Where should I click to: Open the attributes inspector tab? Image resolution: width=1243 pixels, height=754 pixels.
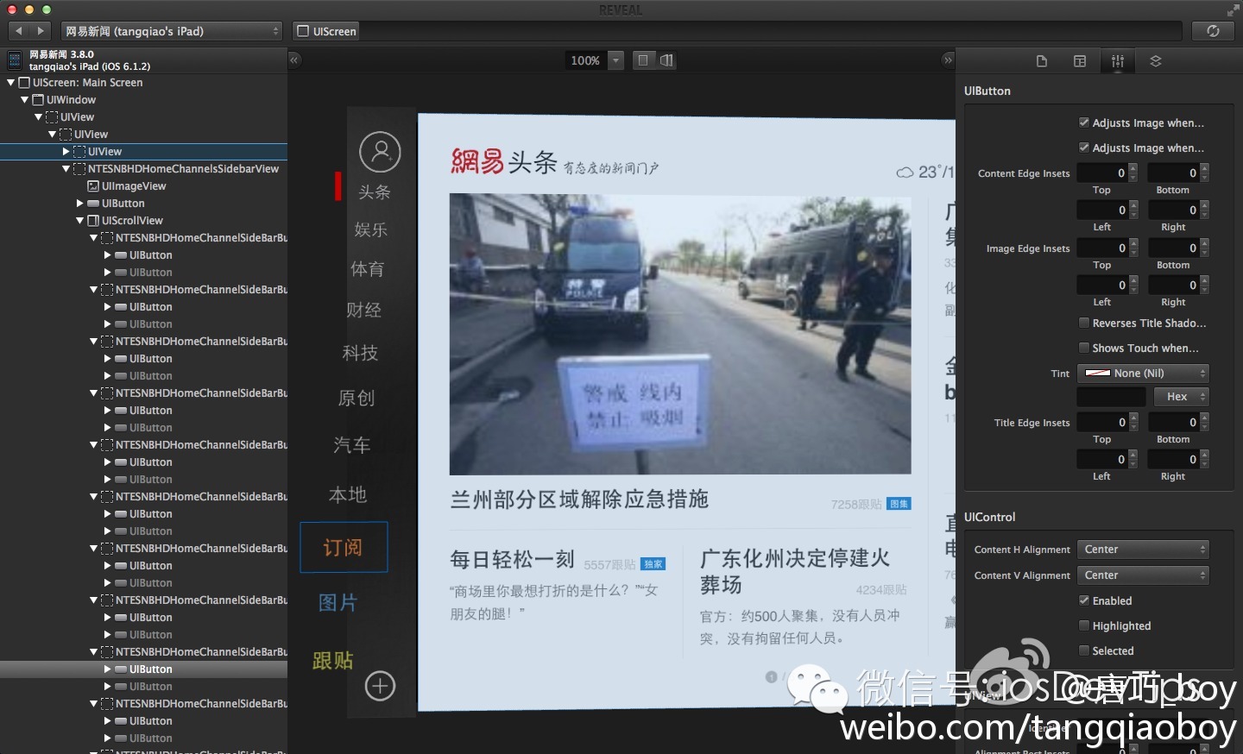click(x=1118, y=61)
